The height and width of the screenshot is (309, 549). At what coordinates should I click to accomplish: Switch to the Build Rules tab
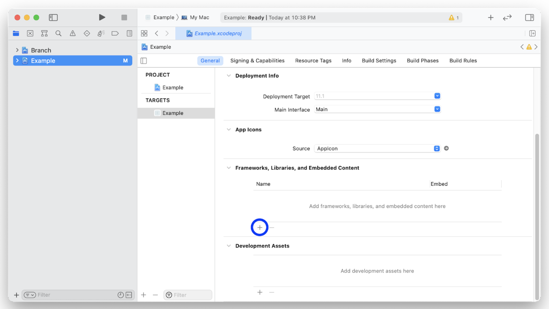[463, 61]
